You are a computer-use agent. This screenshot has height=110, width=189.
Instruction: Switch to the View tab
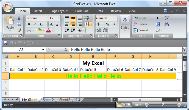[132, 11]
